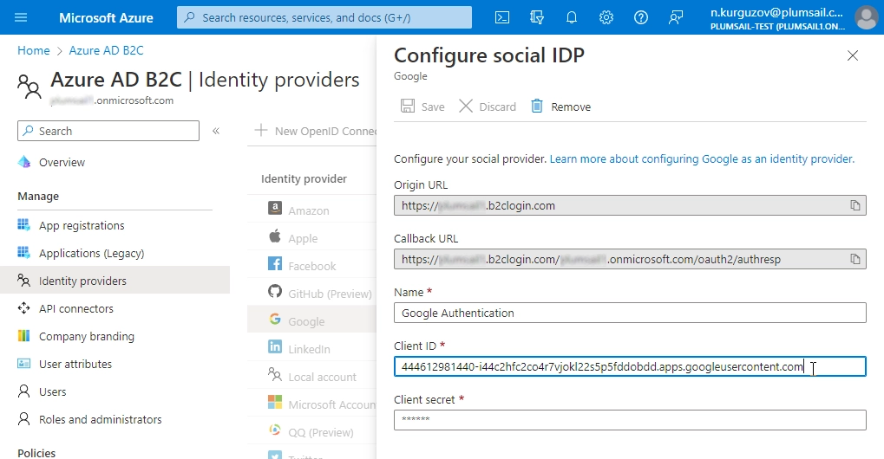Open the Directories and subscriptions filter icon

point(537,17)
